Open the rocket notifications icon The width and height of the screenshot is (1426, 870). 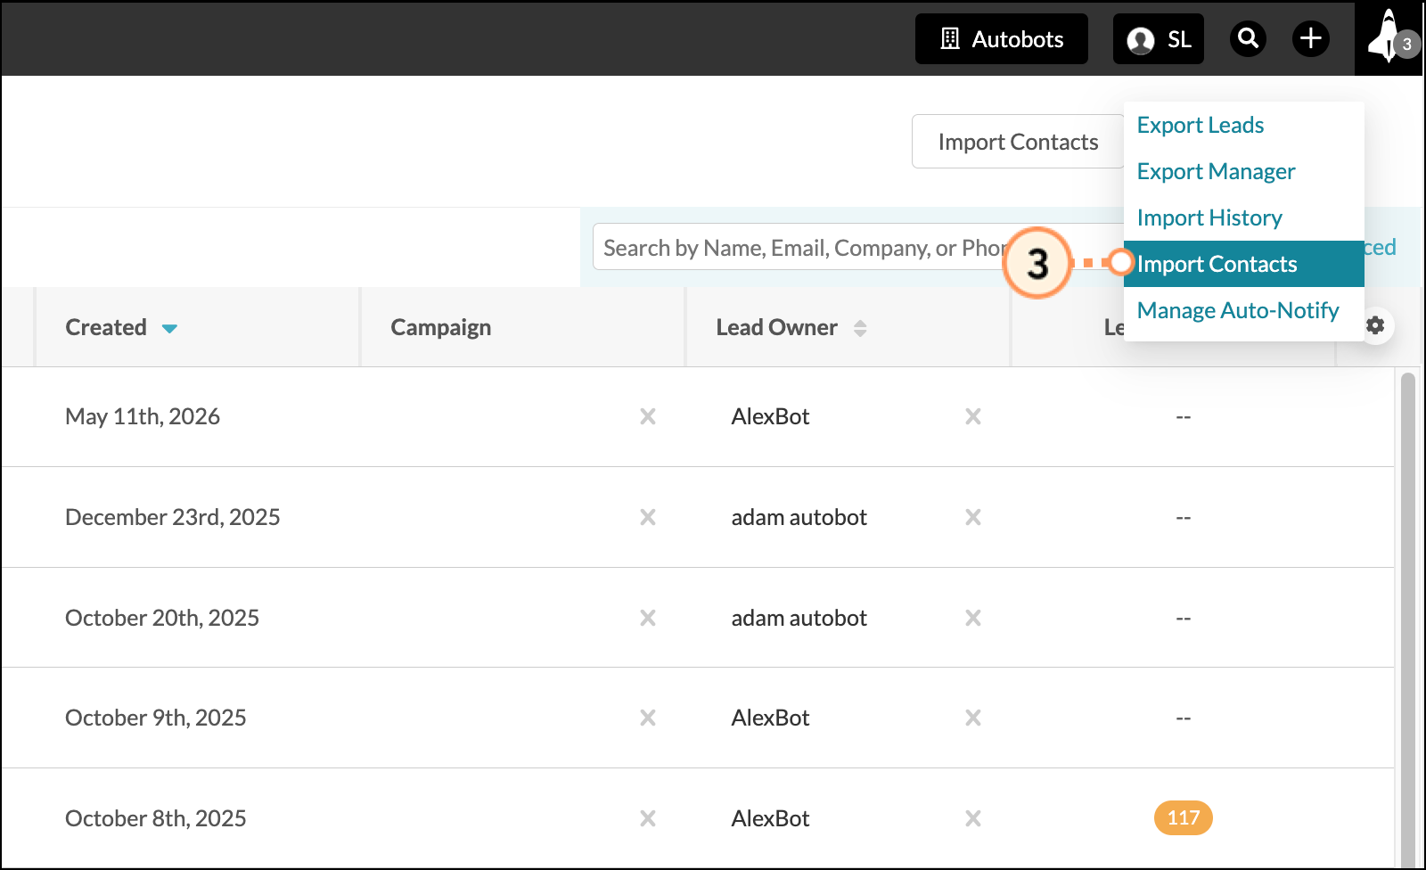coord(1389,38)
